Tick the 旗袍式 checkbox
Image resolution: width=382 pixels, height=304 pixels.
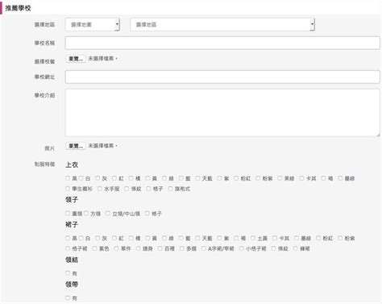pos(170,189)
